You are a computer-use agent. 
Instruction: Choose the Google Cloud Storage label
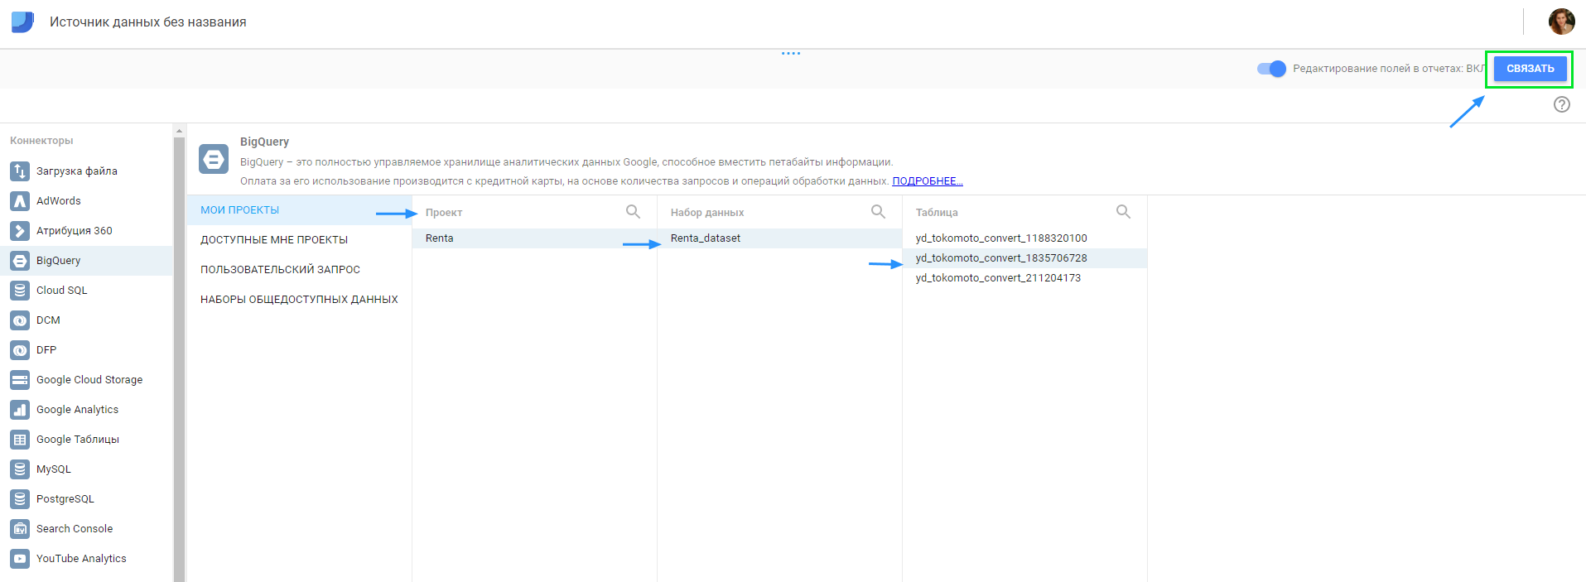click(x=89, y=380)
